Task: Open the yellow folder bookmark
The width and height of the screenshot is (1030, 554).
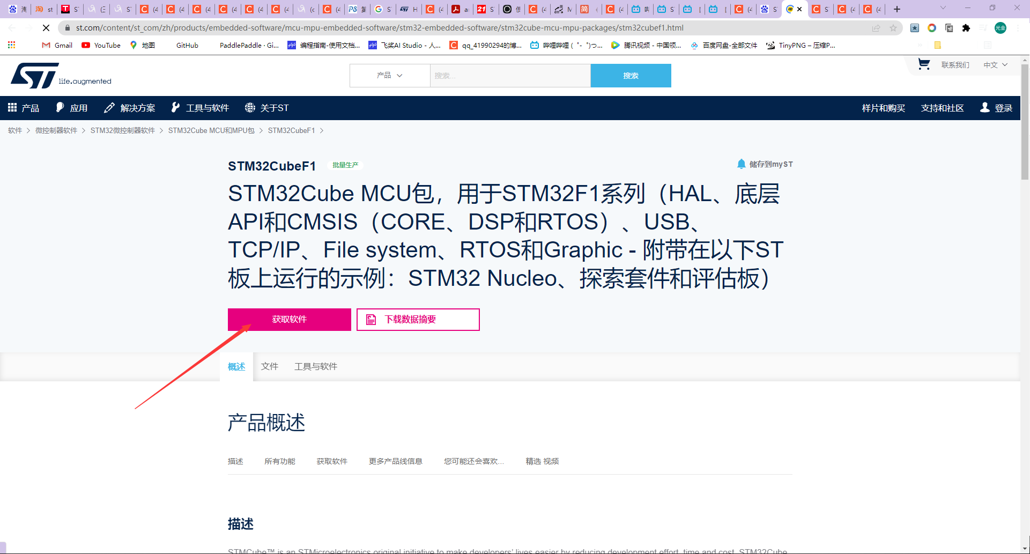Action: (x=938, y=45)
